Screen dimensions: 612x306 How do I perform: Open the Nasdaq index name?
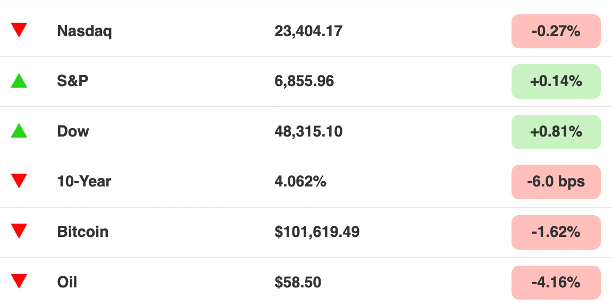(85, 31)
